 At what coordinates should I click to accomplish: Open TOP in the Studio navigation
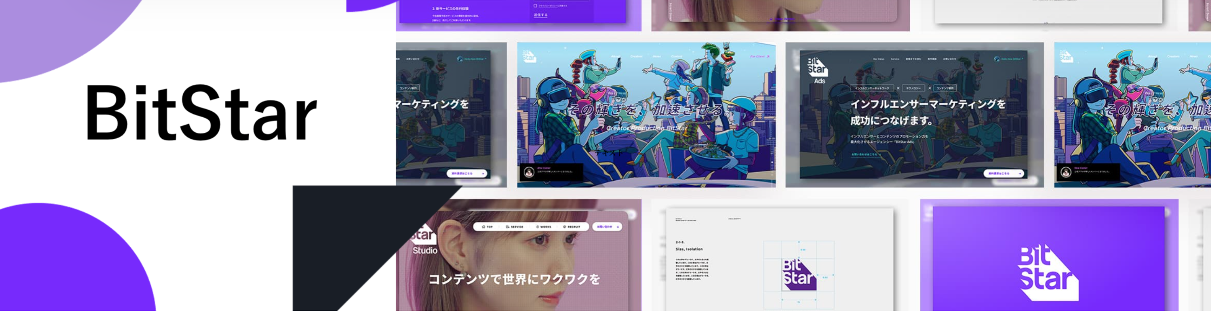487,227
